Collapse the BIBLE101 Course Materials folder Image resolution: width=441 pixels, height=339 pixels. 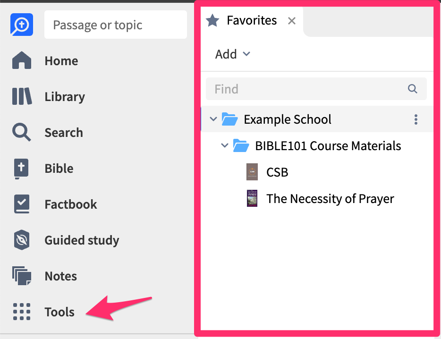[x=225, y=145]
